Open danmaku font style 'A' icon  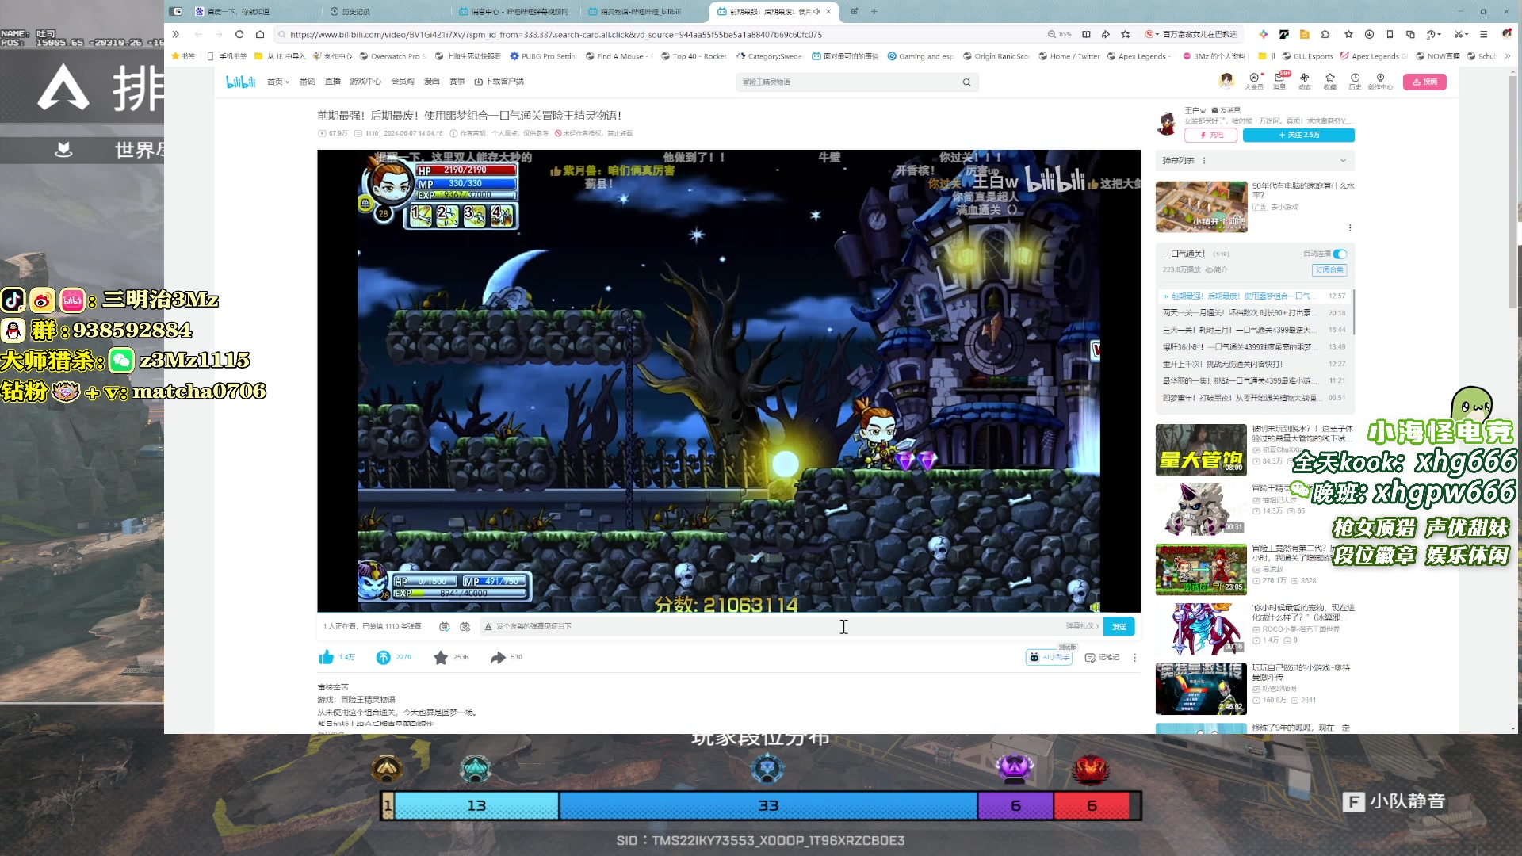[x=488, y=626]
